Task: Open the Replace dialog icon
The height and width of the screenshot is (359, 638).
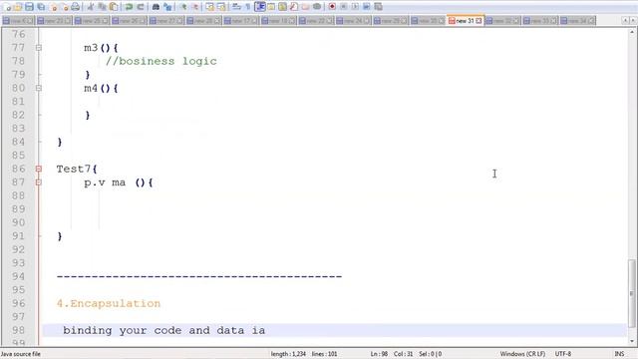Action: point(167,7)
